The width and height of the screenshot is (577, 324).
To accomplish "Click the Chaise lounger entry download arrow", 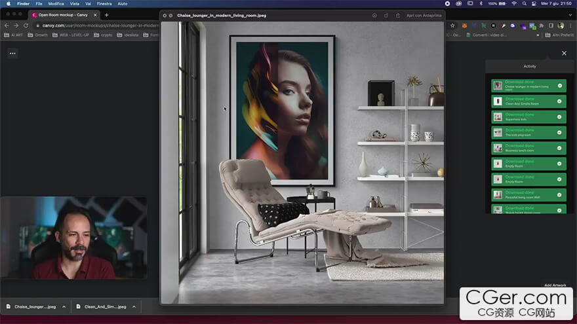I will click(560, 86).
